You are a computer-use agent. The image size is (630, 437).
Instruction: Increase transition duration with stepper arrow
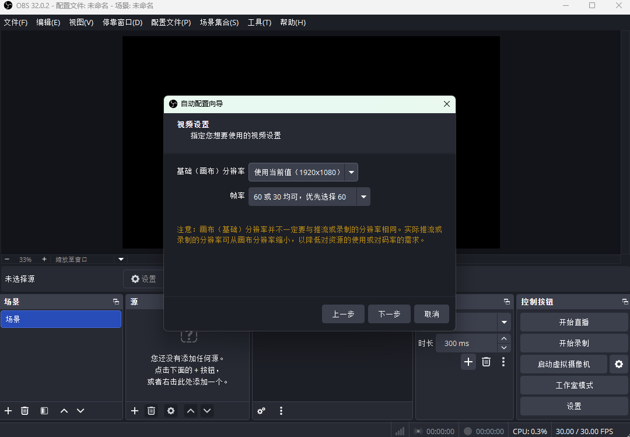(503, 338)
